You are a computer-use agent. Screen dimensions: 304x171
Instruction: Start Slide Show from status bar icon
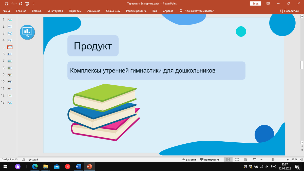tap(254, 160)
